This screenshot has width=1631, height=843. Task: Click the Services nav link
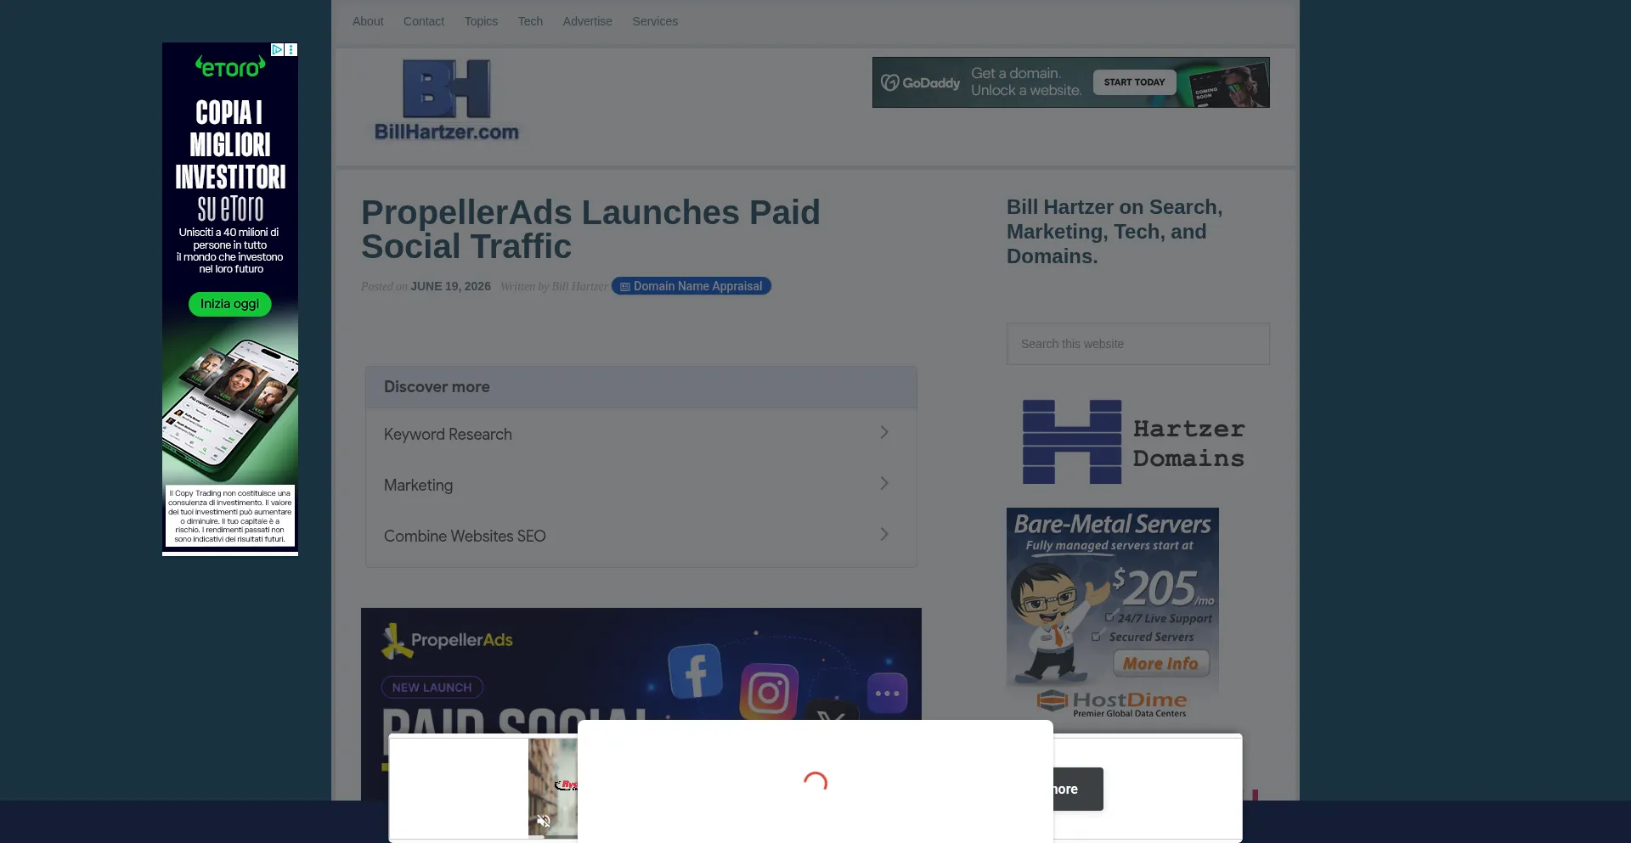coord(655,21)
